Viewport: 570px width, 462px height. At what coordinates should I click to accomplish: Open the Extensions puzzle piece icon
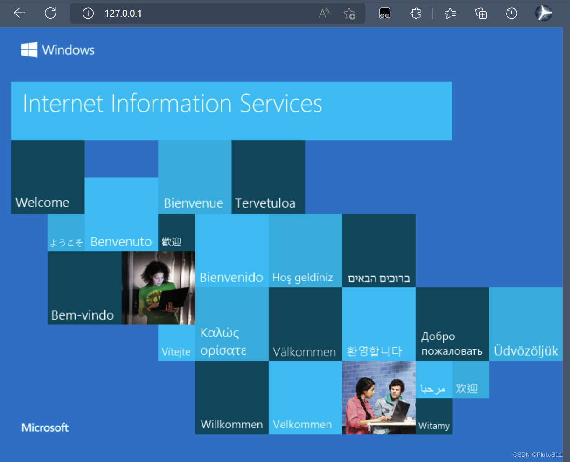tap(416, 14)
